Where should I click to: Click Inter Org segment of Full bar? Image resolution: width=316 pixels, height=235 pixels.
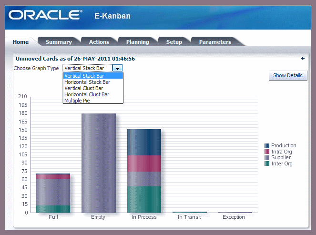tap(53, 209)
